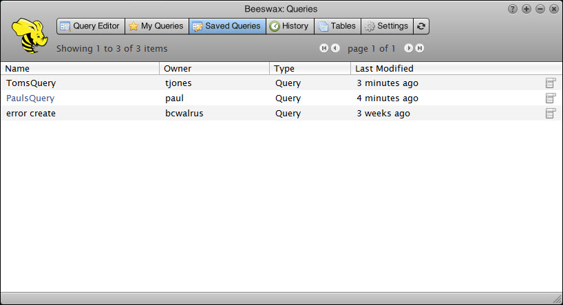Viewport: 563px width, 305px height.
Task: Open options icon for the PaulsQuery row
Action: tap(550, 98)
